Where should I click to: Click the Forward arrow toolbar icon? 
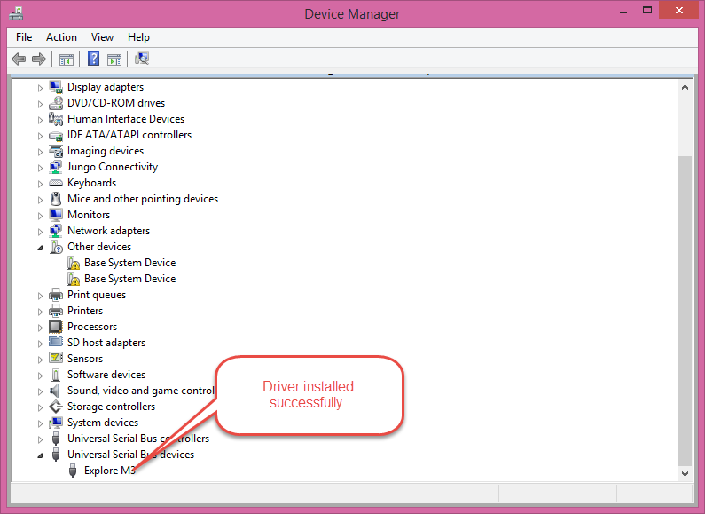(x=39, y=59)
